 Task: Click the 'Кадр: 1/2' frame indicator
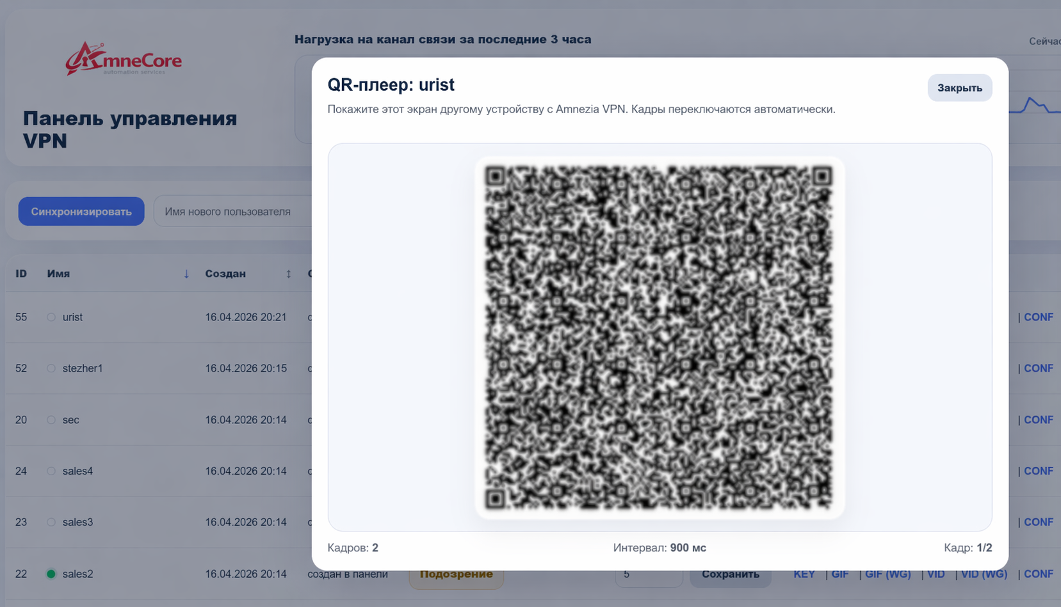pyautogui.click(x=968, y=548)
